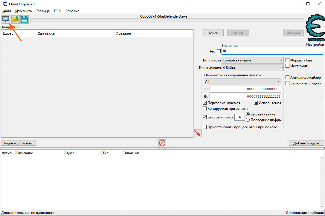Uncheck the Быстрый поиск checkbox
Image resolution: width=325 pixels, height=216 pixels.
[x=205, y=117]
